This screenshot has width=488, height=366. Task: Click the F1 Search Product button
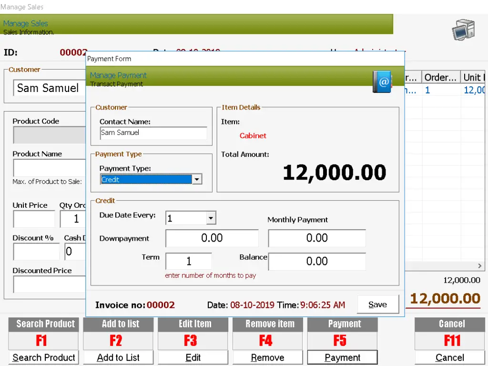43,340
